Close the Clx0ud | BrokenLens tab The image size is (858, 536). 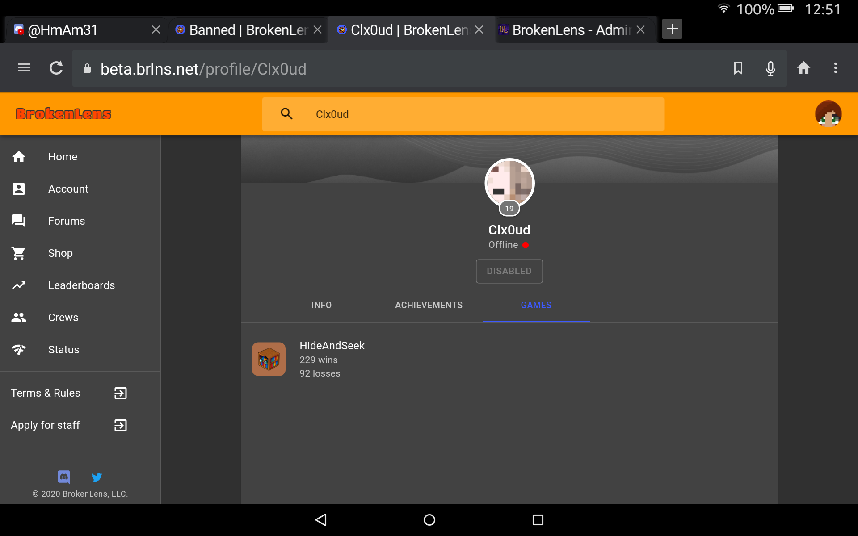click(x=479, y=30)
